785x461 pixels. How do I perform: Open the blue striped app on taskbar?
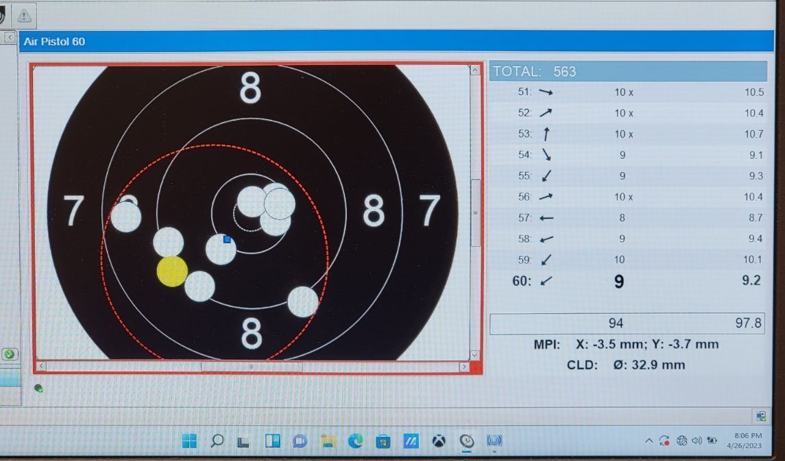point(411,440)
